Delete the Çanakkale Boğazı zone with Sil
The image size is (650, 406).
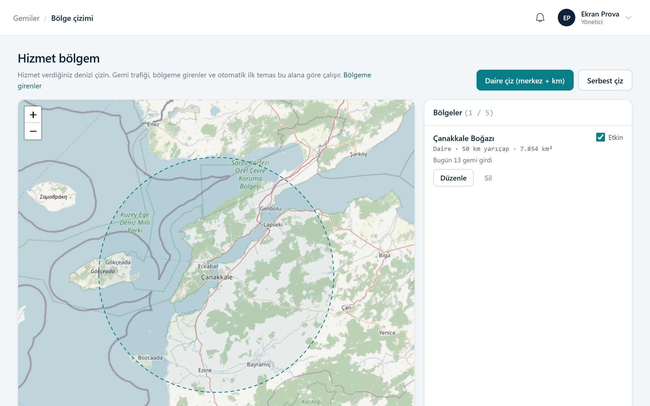tap(488, 178)
